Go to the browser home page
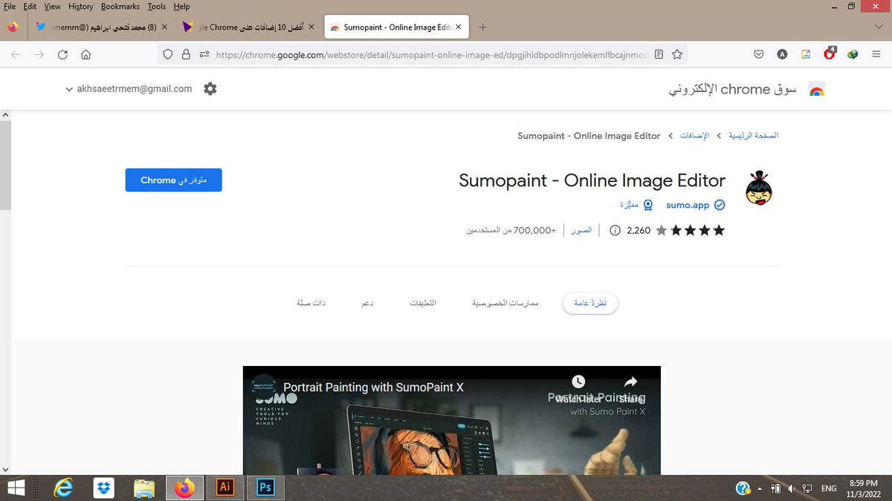Viewport: 892px width, 501px height. coord(86,54)
